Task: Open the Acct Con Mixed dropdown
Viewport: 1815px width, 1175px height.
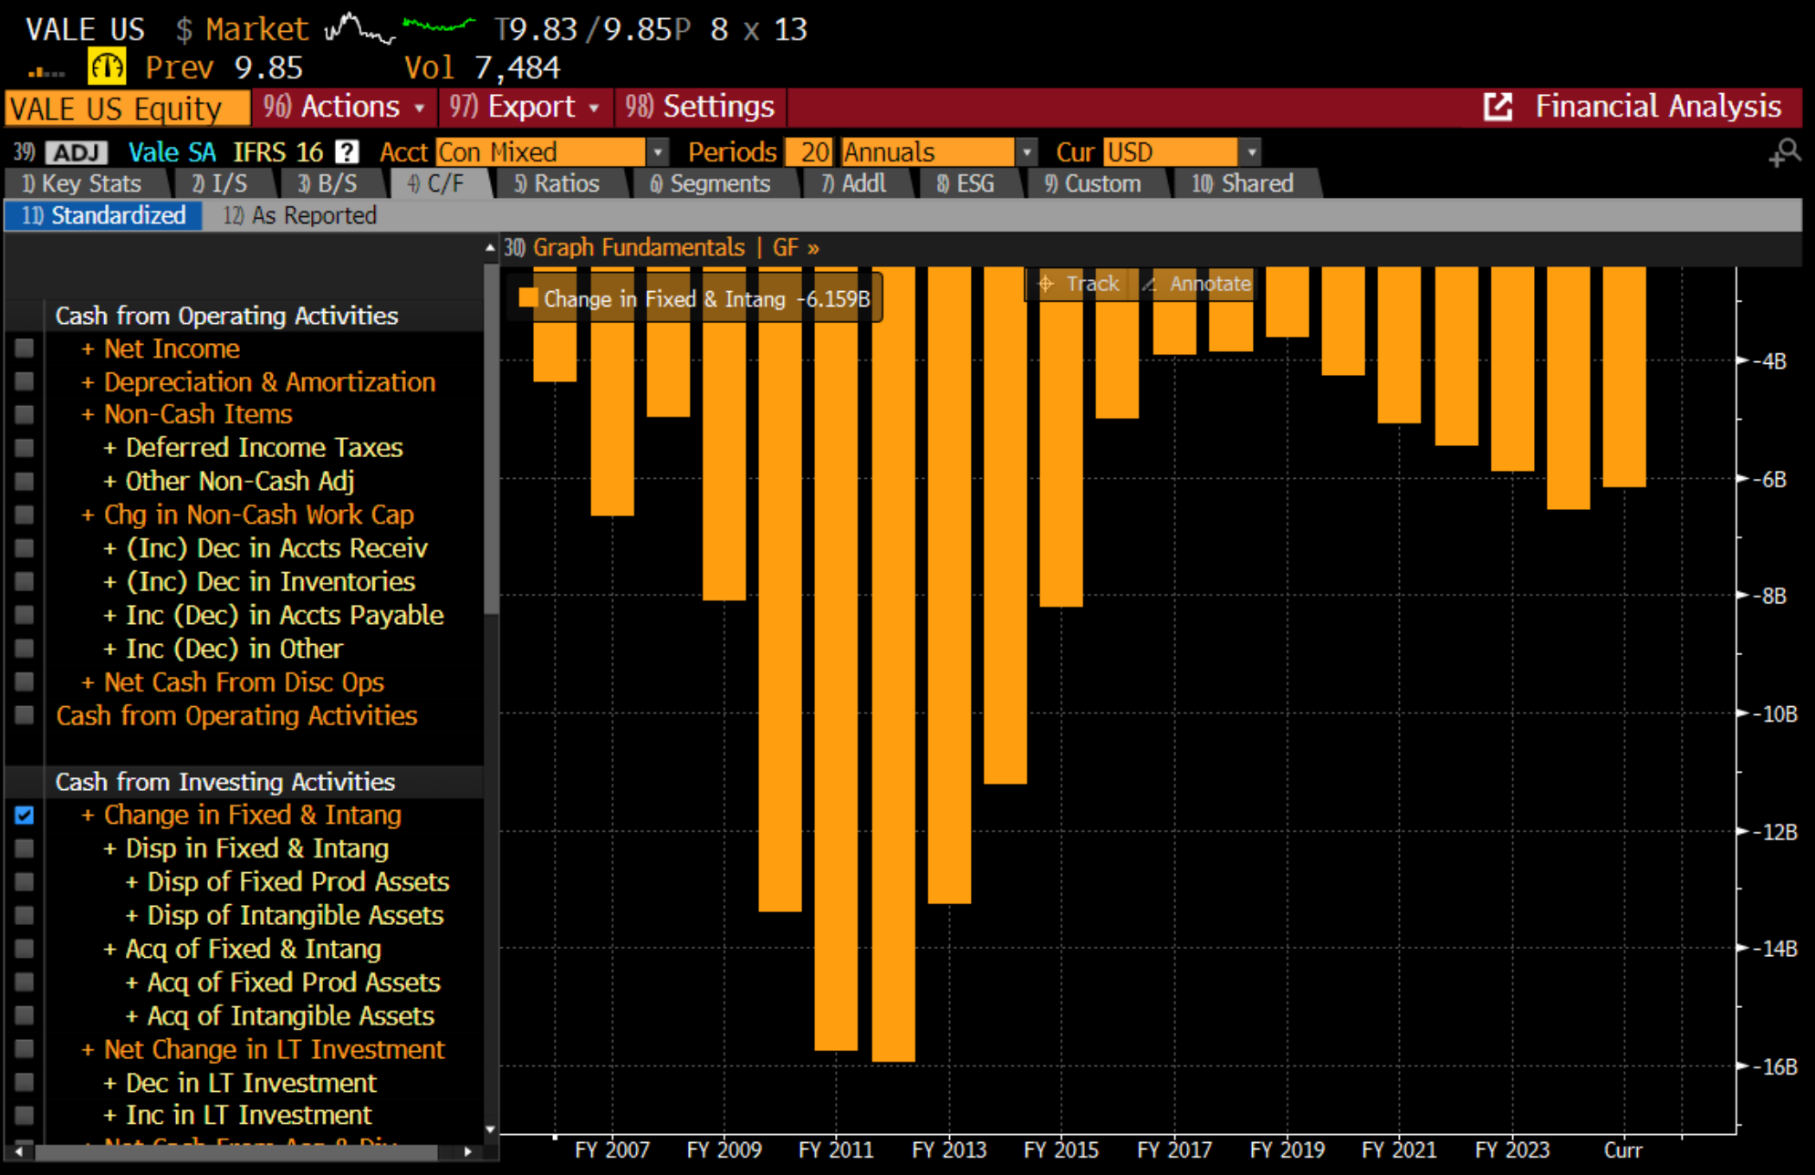Action: (657, 151)
